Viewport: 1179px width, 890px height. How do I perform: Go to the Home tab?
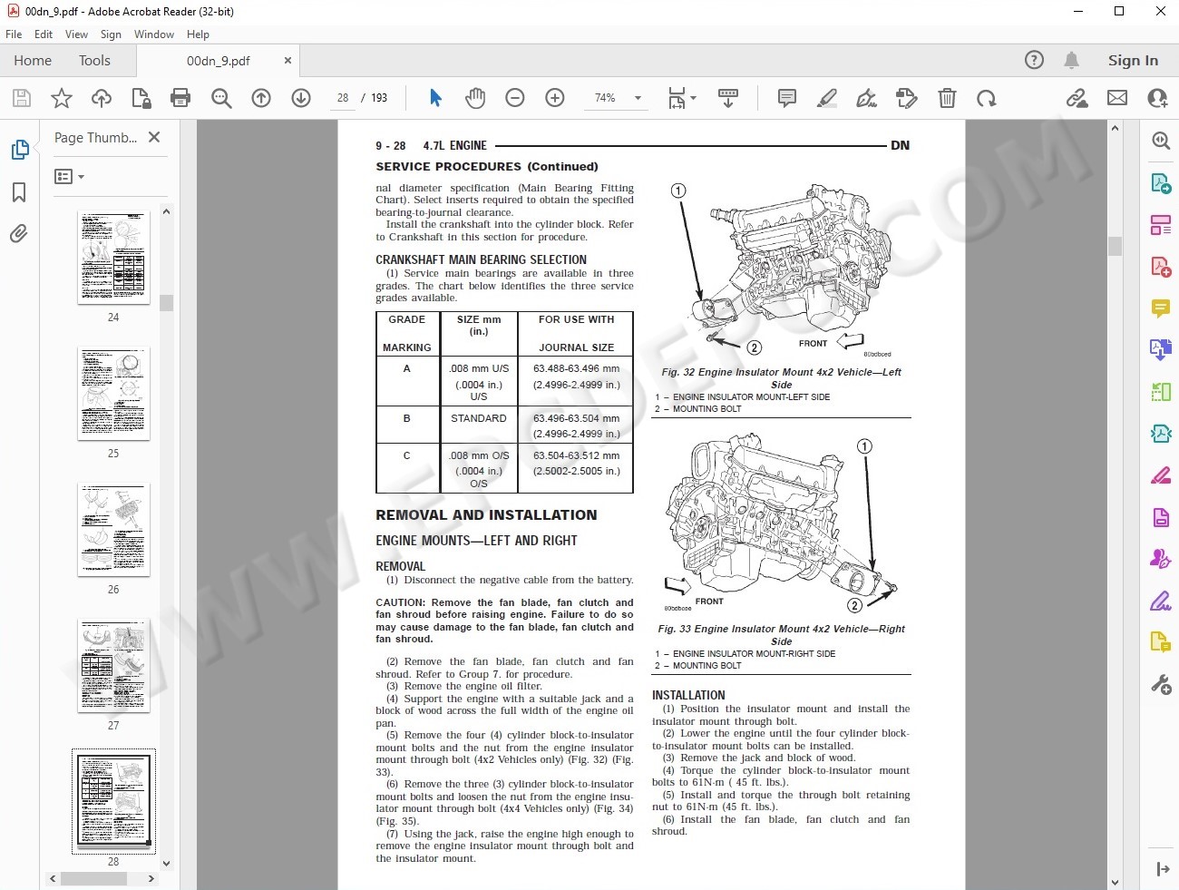(33, 61)
